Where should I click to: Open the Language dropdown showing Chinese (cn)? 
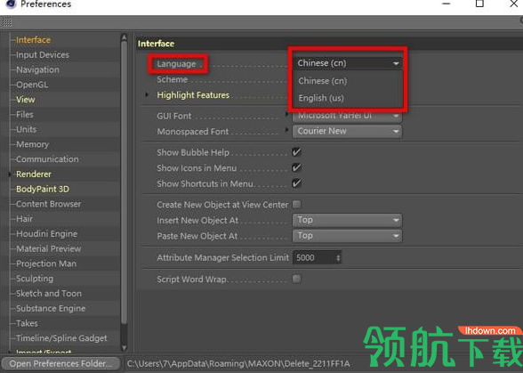tap(348, 63)
